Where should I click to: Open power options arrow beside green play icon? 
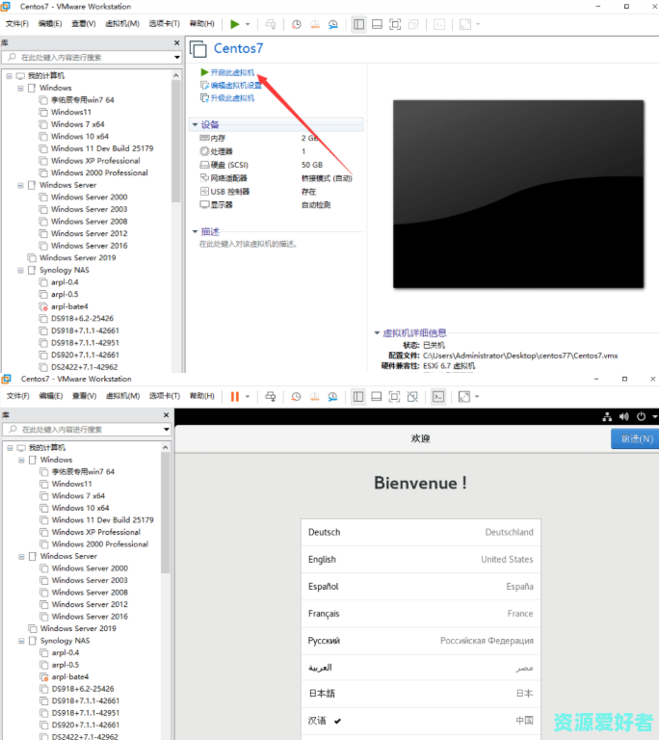(x=248, y=24)
